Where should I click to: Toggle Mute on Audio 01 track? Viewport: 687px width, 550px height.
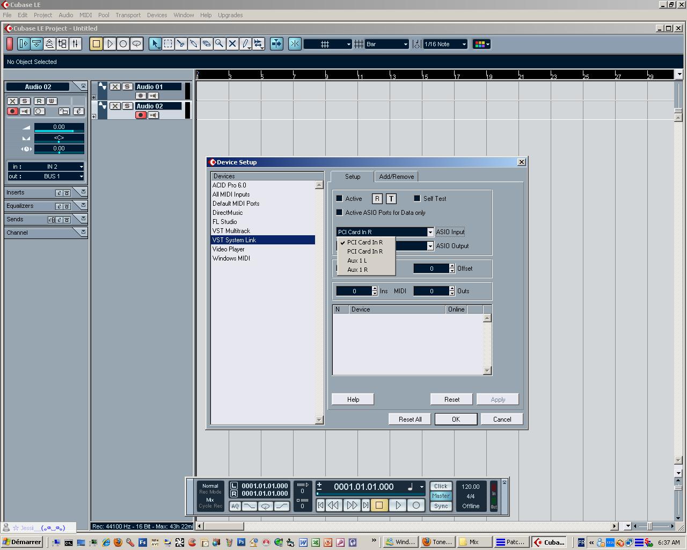(x=115, y=86)
